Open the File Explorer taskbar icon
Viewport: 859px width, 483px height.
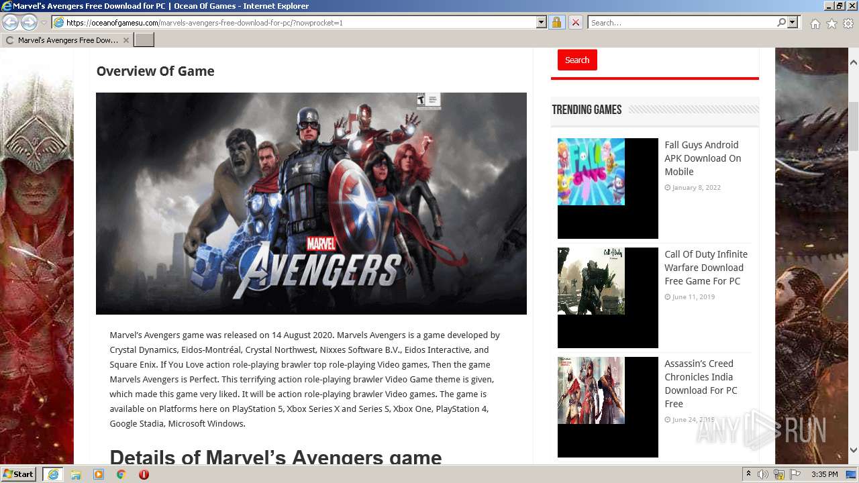click(x=76, y=474)
